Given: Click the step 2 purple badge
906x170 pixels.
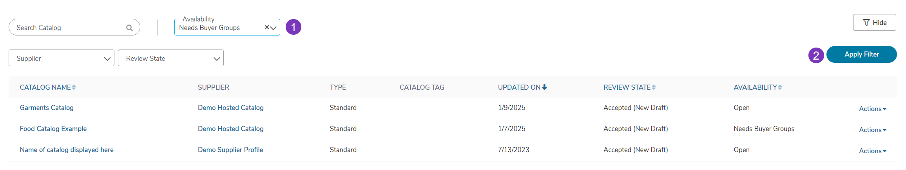Looking at the screenshot, I should (816, 55).
